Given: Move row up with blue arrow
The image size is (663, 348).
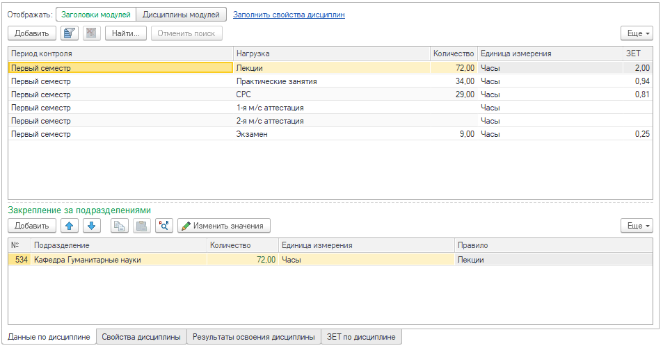Looking at the screenshot, I should 70,226.
